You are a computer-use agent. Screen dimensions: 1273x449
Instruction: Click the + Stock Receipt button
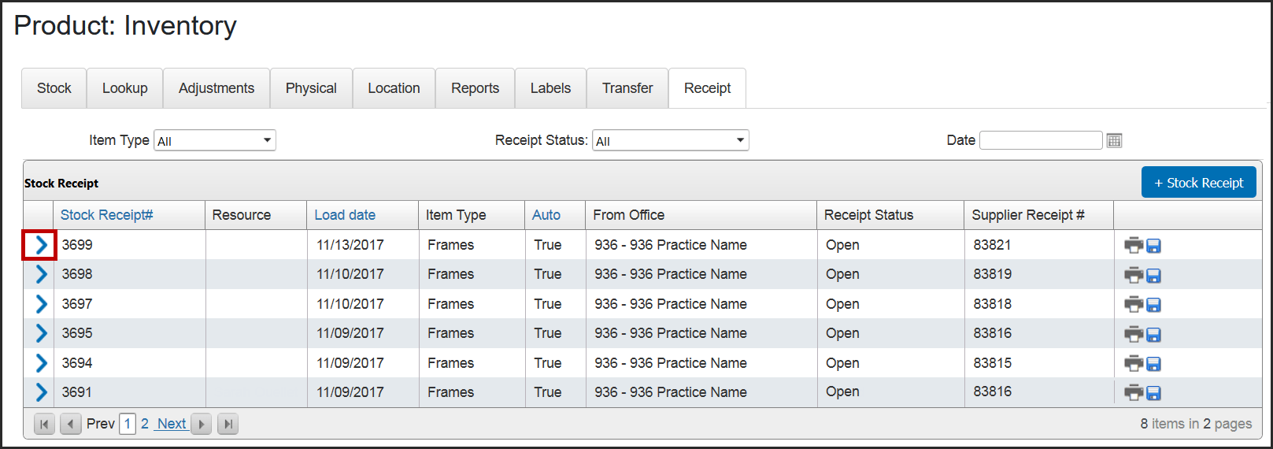(1198, 183)
